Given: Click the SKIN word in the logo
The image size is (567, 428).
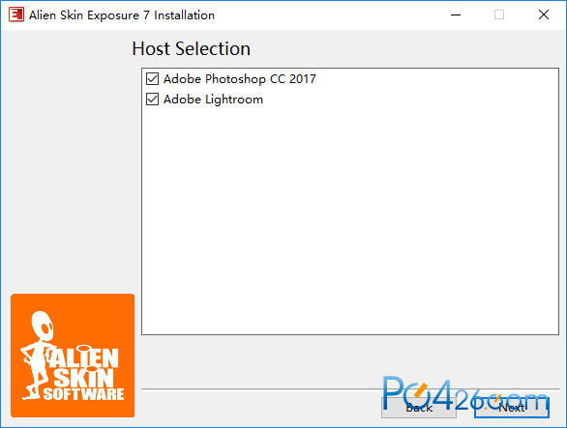Looking at the screenshot, I should click(84, 378).
